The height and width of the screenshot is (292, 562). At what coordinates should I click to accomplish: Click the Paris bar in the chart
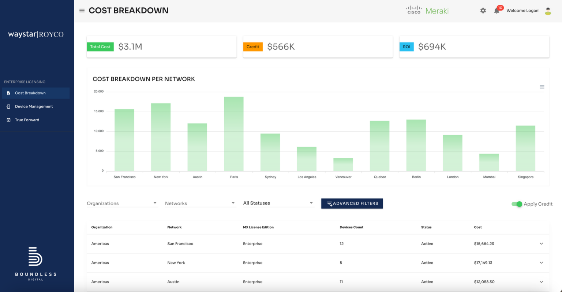pyautogui.click(x=234, y=134)
